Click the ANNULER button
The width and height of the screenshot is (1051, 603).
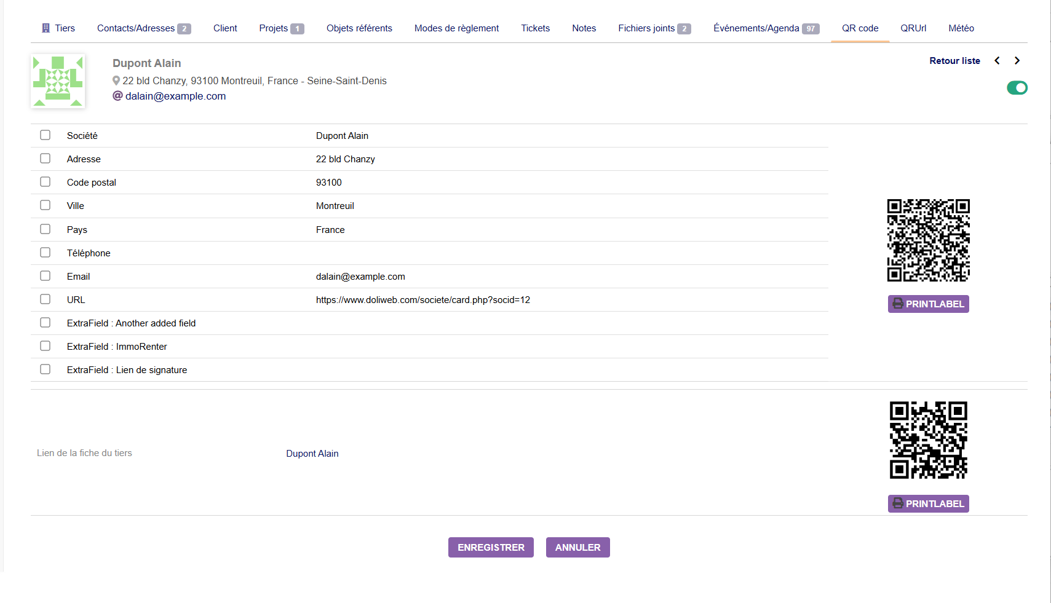click(578, 548)
